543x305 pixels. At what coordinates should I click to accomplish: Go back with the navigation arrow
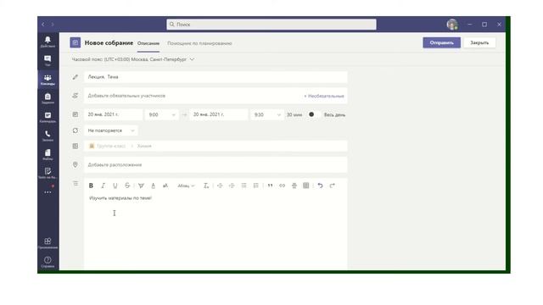43,25
